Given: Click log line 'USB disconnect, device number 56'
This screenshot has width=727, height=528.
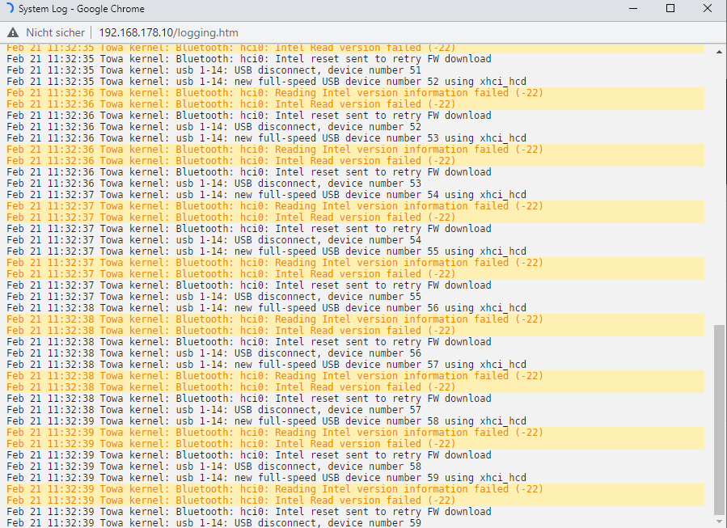Looking at the screenshot, I should coord(213,353).
